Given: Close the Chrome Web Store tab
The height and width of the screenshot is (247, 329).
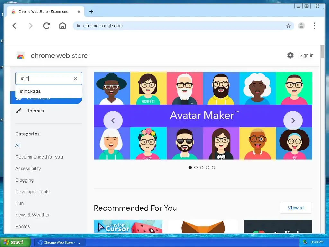Looking at the screenshot, I should [x=79, y=12].
